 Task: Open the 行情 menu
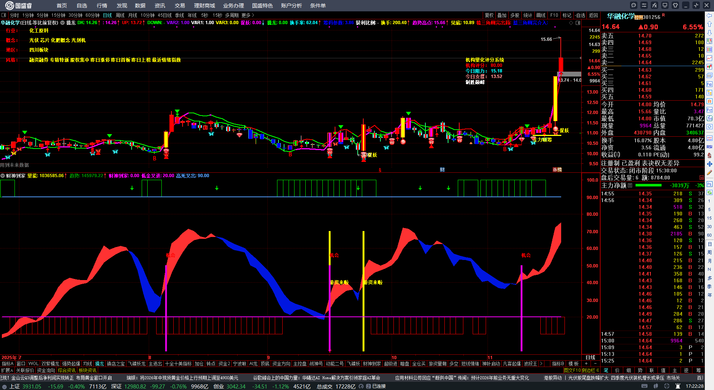click(102, 6)
